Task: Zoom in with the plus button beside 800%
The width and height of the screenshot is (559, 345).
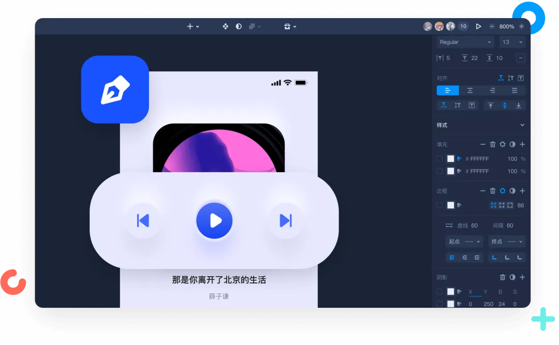Action: tap(522, 26)
